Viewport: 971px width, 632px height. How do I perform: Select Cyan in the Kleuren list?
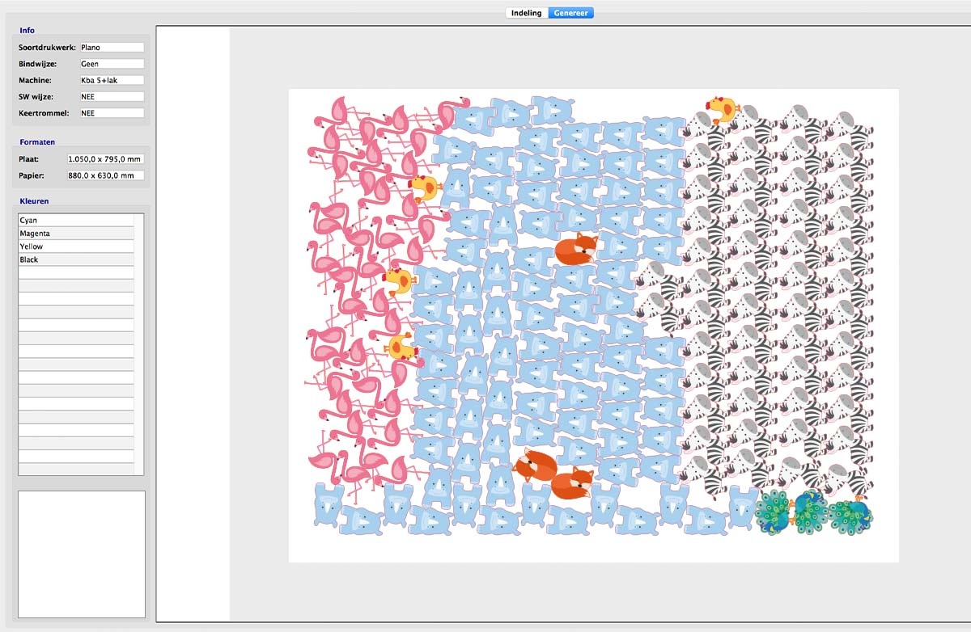[x=76, y=220]
